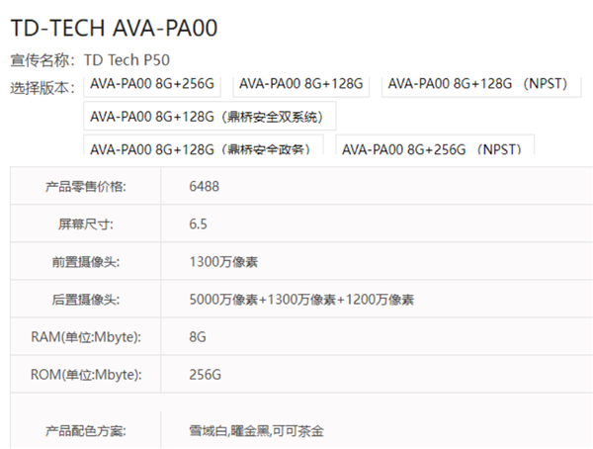Click the 选择版本 label
Screen dimensions: 593x449
(x=42, y=88)
